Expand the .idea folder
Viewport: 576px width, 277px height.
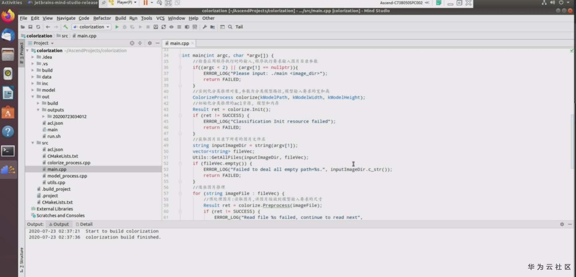[x=33, y=57]
